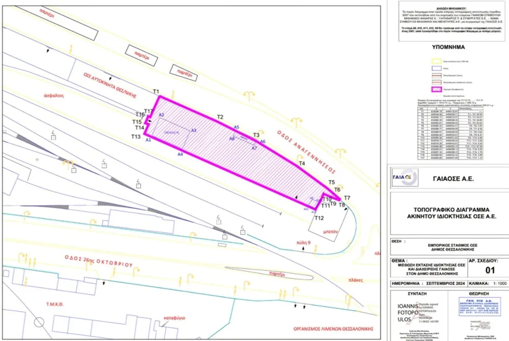Click the ΓΑΙΑΟΣΕ logo in title block
The height and width of the screenshot is (341, 509).
406,178
